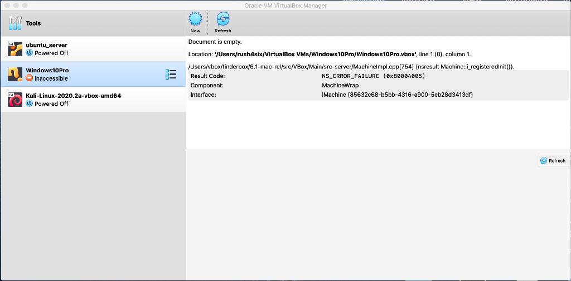Click the 'Interface:' label
Viewport: 571px width, 281px height.
tap(203, 95)
